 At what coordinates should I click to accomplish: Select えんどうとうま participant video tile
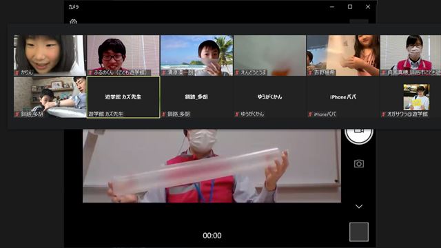(x=270, y=55)
